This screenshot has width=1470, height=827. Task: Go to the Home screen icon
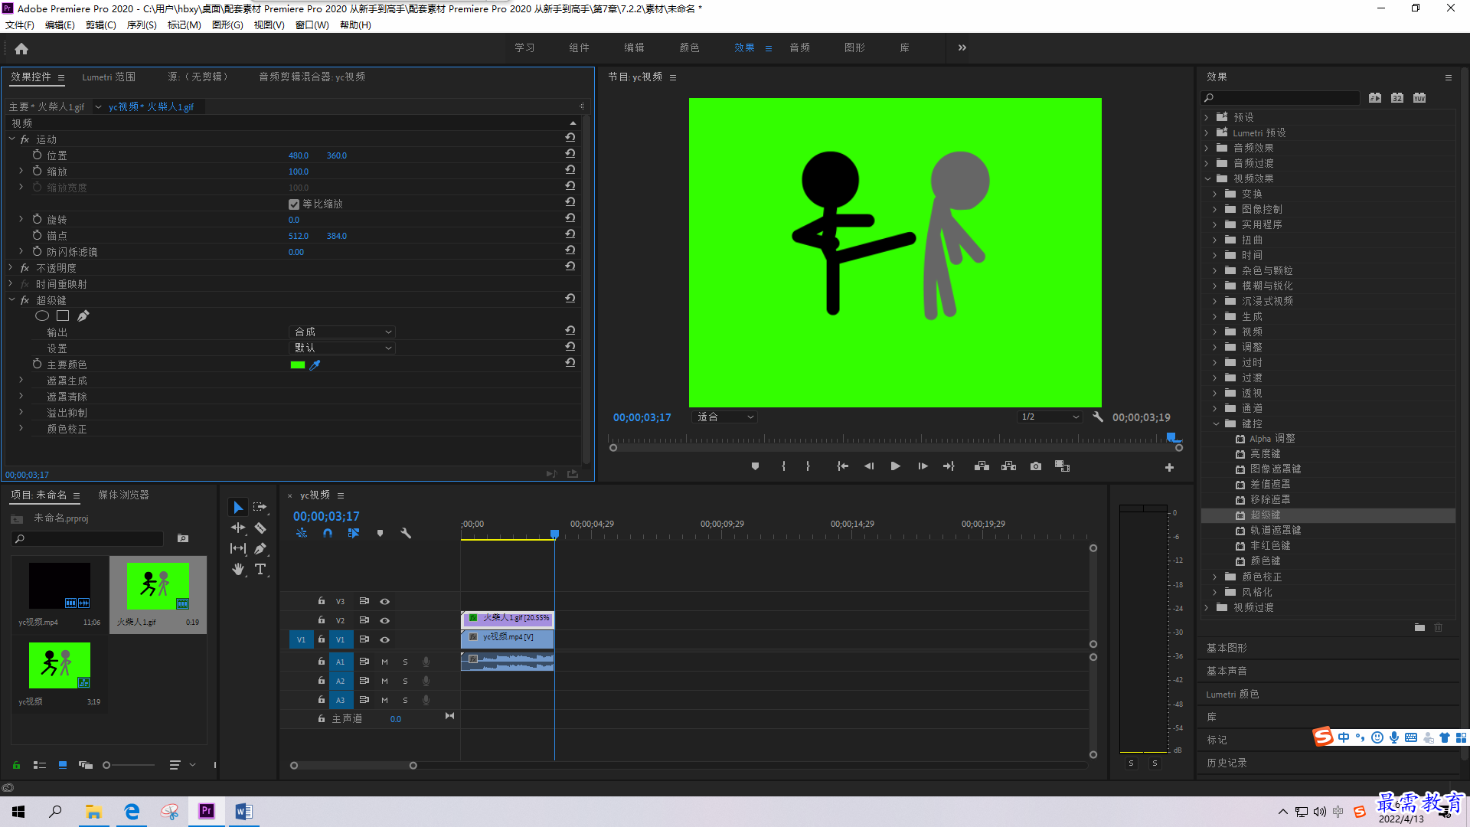[21, 48]
